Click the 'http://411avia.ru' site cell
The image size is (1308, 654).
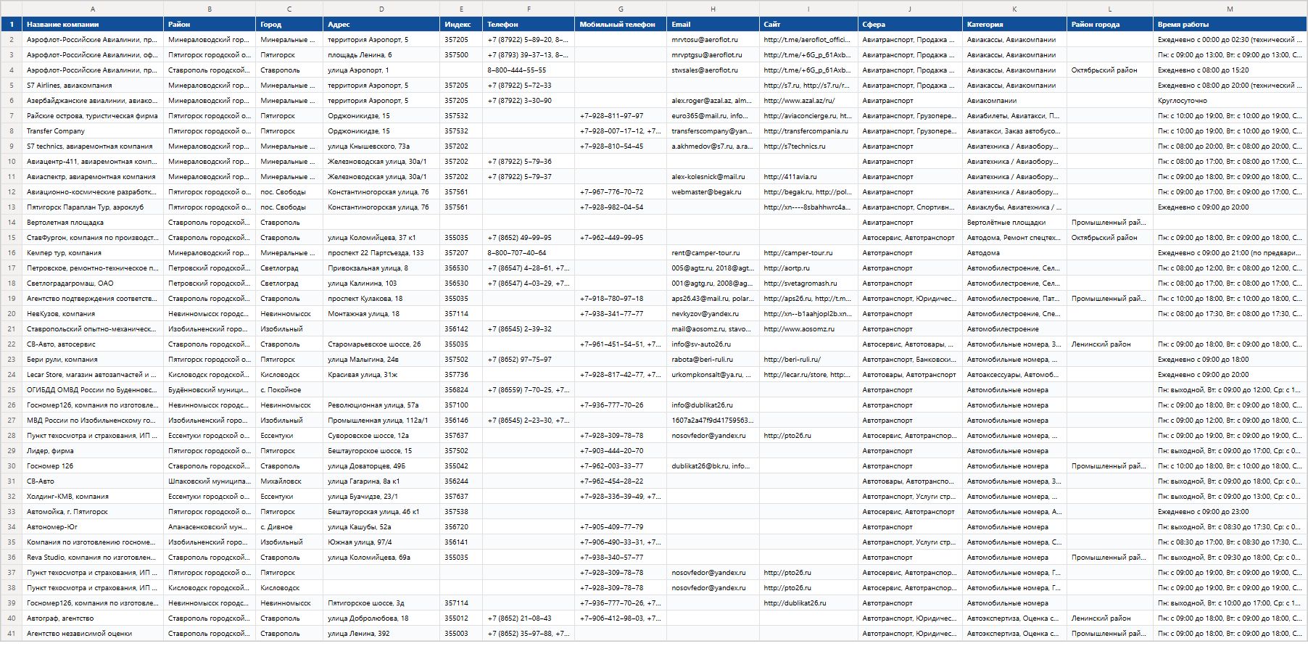click(808, 177)
